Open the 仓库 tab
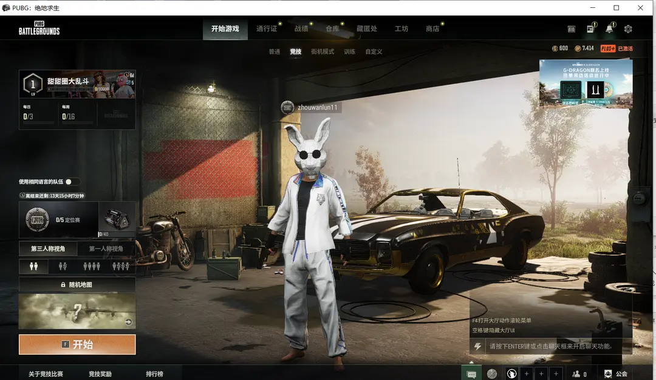Screen dimensions: 656x380 point(333,29)
